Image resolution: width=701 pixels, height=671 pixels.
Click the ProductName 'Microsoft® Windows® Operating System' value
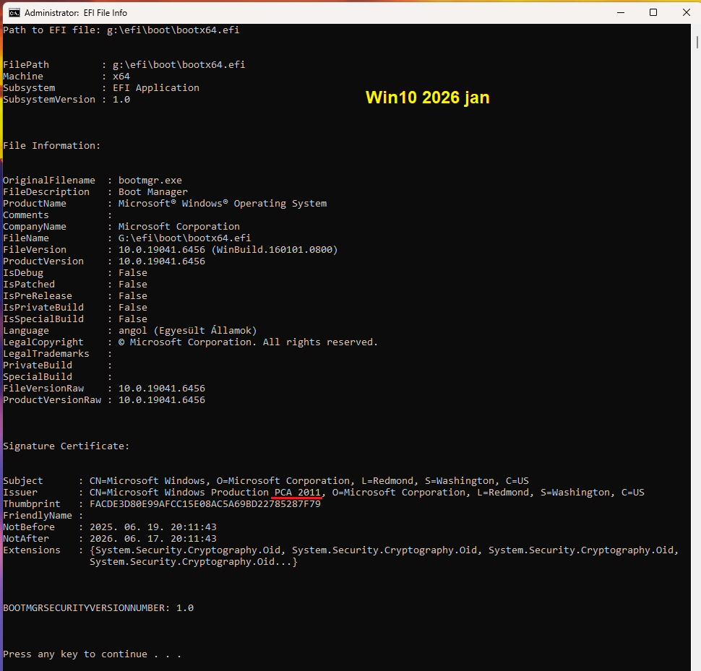coord(223,204)
